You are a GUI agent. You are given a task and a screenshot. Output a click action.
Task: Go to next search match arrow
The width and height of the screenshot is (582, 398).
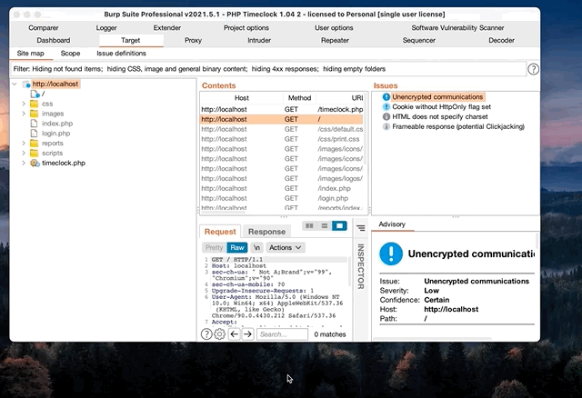coord(247,334)
